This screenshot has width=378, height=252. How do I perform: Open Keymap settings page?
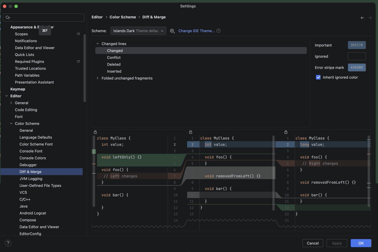tap(18, 89)
